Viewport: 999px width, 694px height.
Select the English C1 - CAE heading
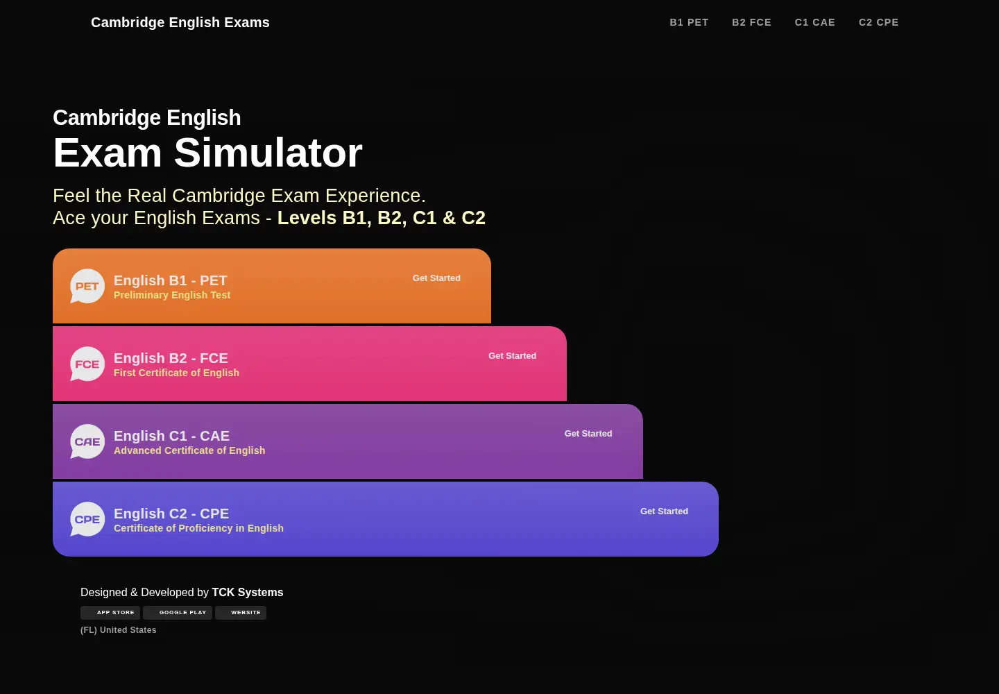(x=171, y=436)
